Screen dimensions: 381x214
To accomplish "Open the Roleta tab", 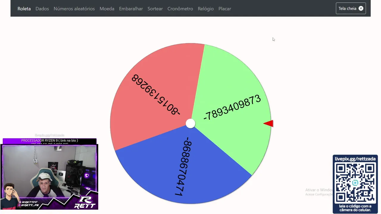I will [x=24, y=9].
